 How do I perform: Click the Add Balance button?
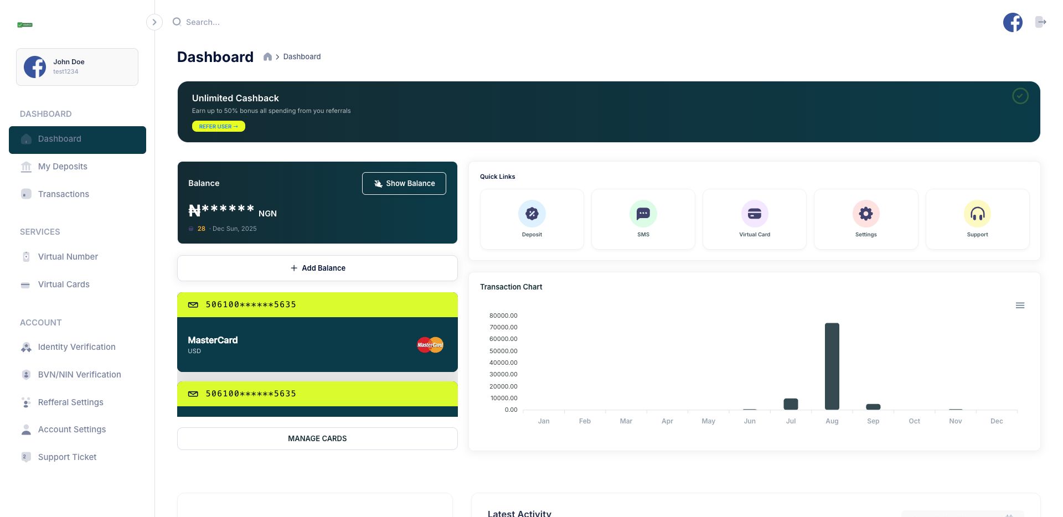(317, 268)
